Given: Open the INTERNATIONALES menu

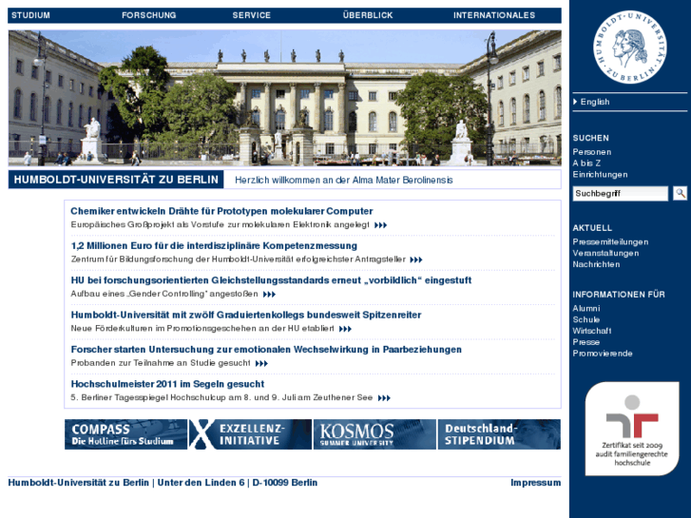Looking at the screenshot, I should [494, 15].
